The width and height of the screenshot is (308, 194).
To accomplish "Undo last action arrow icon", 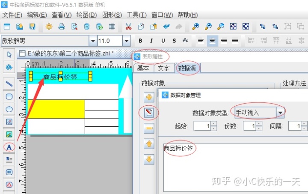I will click(x=166, y=27).
